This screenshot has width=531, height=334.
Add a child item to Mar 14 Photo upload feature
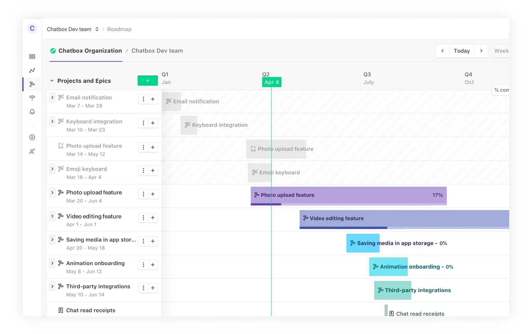(153, 147)
